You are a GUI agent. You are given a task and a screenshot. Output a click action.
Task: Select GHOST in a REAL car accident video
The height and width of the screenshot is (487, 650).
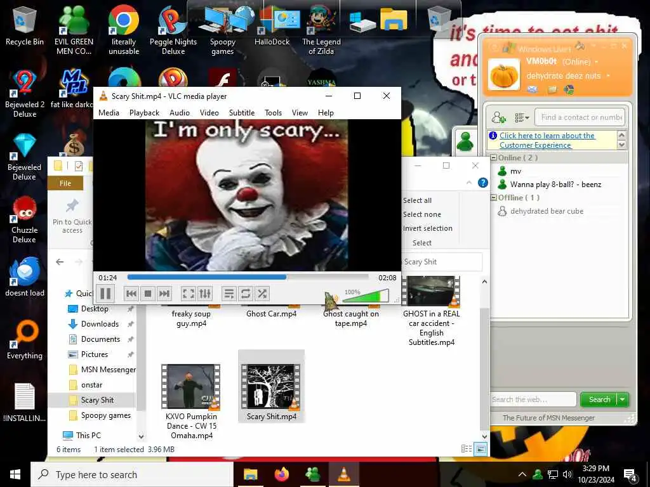[431, 311]
